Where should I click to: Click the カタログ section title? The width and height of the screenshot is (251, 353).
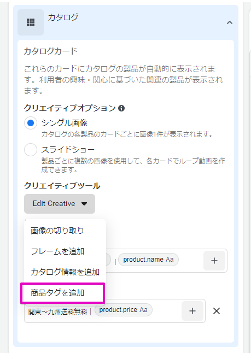point(63,17)
